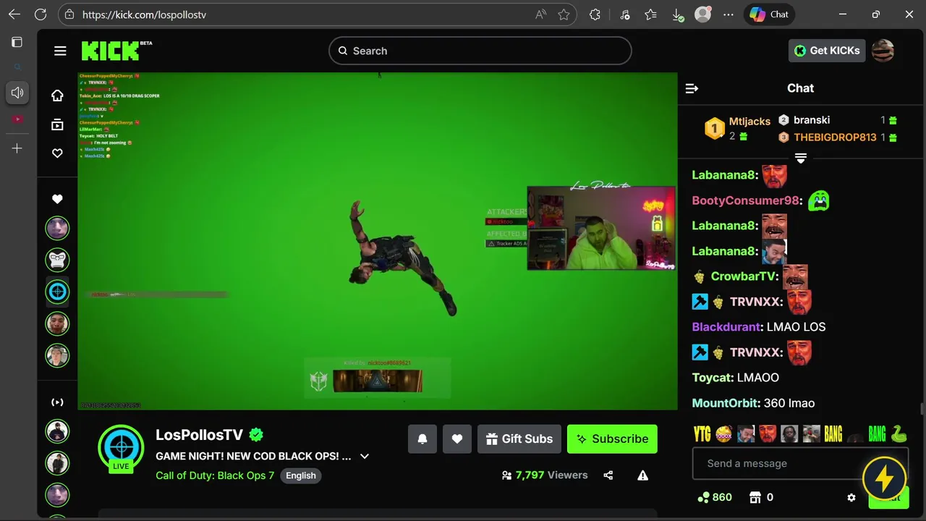Viewport: 926px width, 521px height.
Task: Click the English language tag
Action: (x=301, y=475)
